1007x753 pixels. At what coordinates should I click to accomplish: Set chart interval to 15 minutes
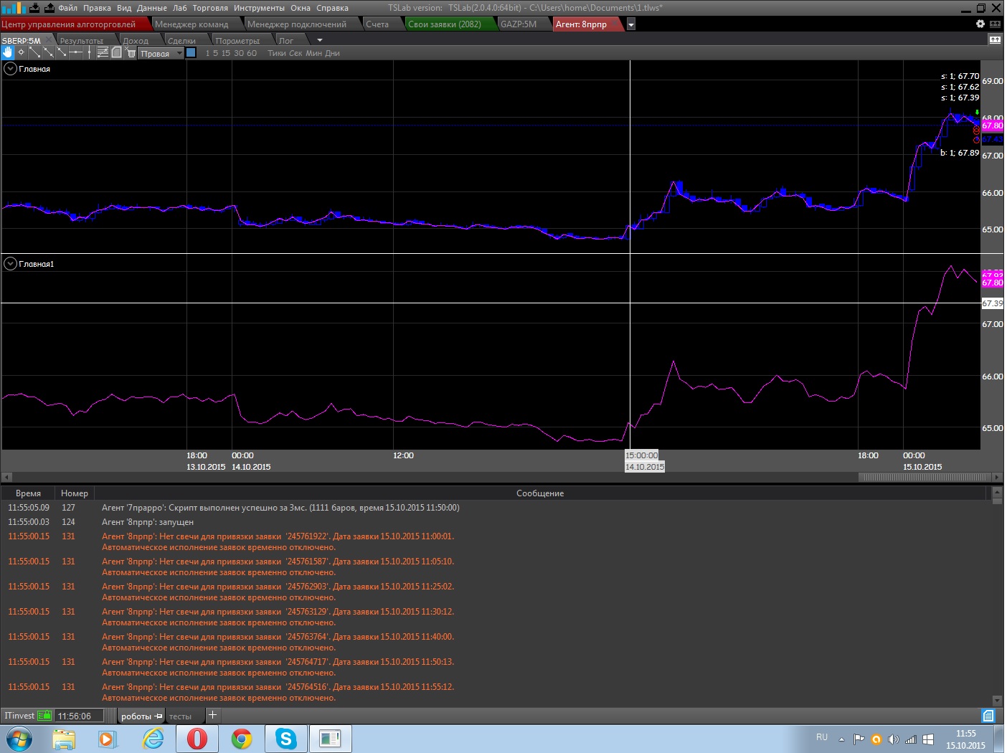point(226,53)
